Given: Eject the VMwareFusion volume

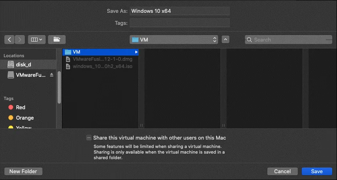Looking at the screenshot, I should point(52,75).
